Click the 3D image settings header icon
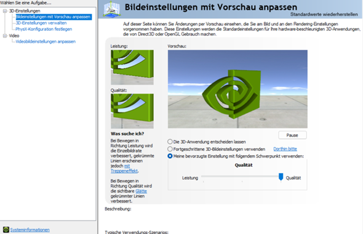 (112, 9)
